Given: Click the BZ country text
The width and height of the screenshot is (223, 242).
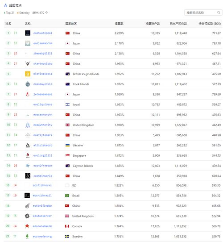Looking at the screenshot, I should click(x=74, y=185).
